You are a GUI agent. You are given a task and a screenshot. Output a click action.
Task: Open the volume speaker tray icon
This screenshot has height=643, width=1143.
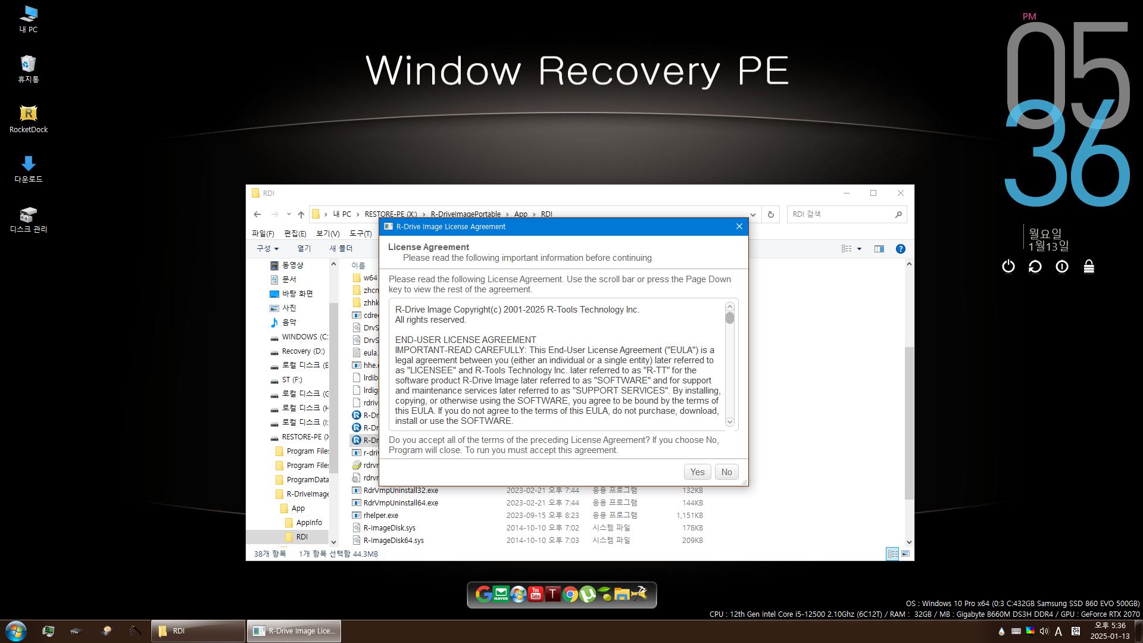coord(1044,631)
